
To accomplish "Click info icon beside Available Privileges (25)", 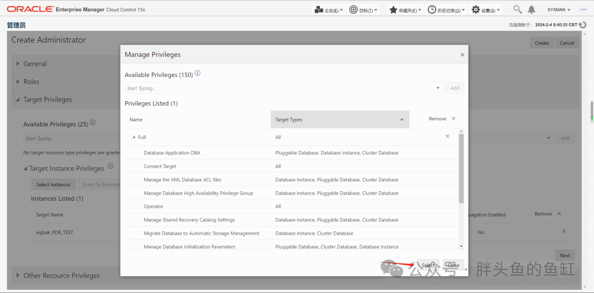I will coord(93,123).
